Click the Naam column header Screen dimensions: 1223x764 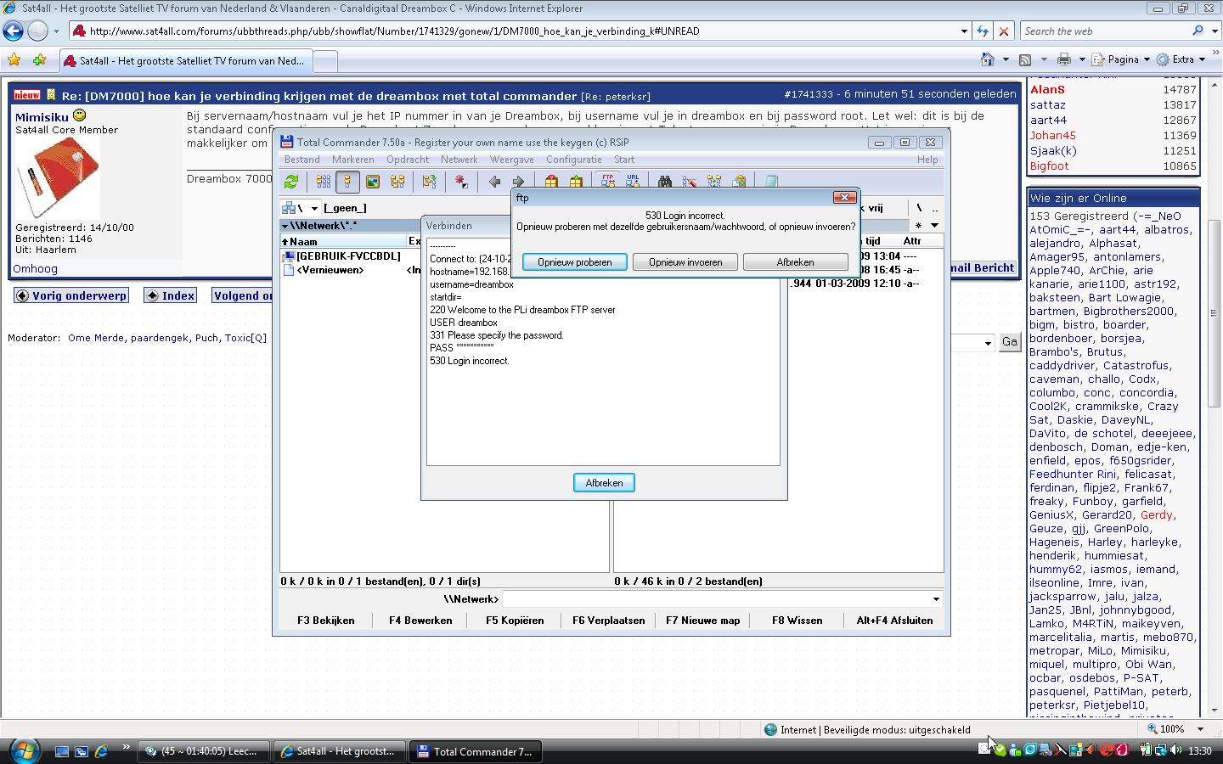[343, 241]
